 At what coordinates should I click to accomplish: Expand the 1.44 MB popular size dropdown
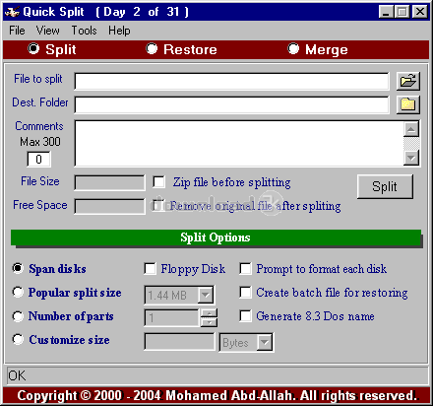(206, 295)
